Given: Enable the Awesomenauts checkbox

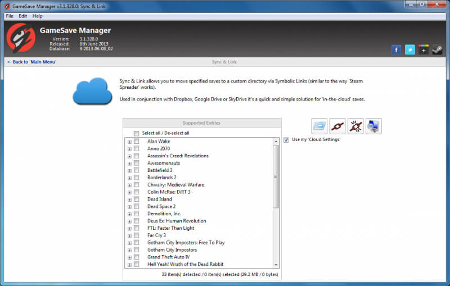Looking at the screenshot, I should [x=137, y=163].
